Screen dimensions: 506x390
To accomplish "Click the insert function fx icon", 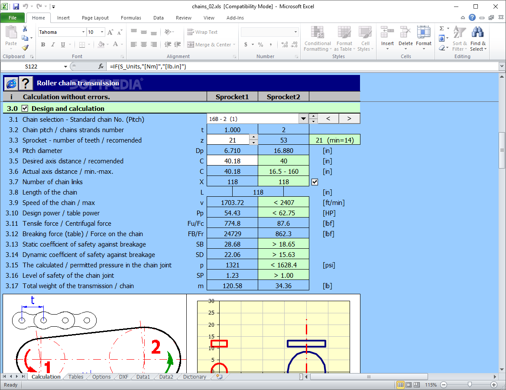I will click(x=101, y=66).
